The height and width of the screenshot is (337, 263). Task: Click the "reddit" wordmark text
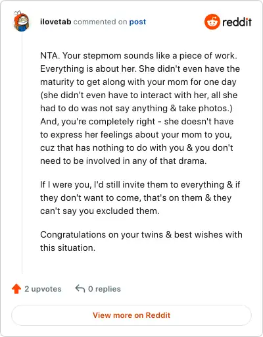[x=237, y=22]
